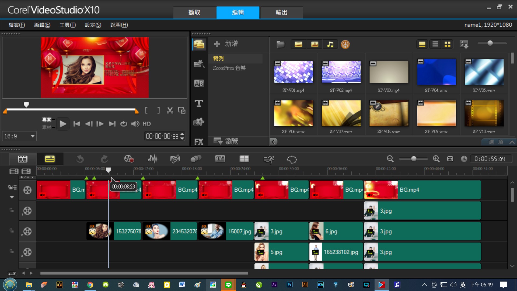The width and height of the screenshot is (517, 291).
Task: Open the FX Filter library
Action: pyautogui.click(x=199, y=142)
